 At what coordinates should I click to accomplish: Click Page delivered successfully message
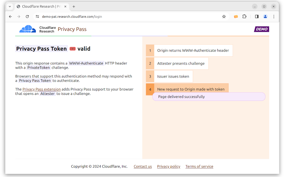209,97
